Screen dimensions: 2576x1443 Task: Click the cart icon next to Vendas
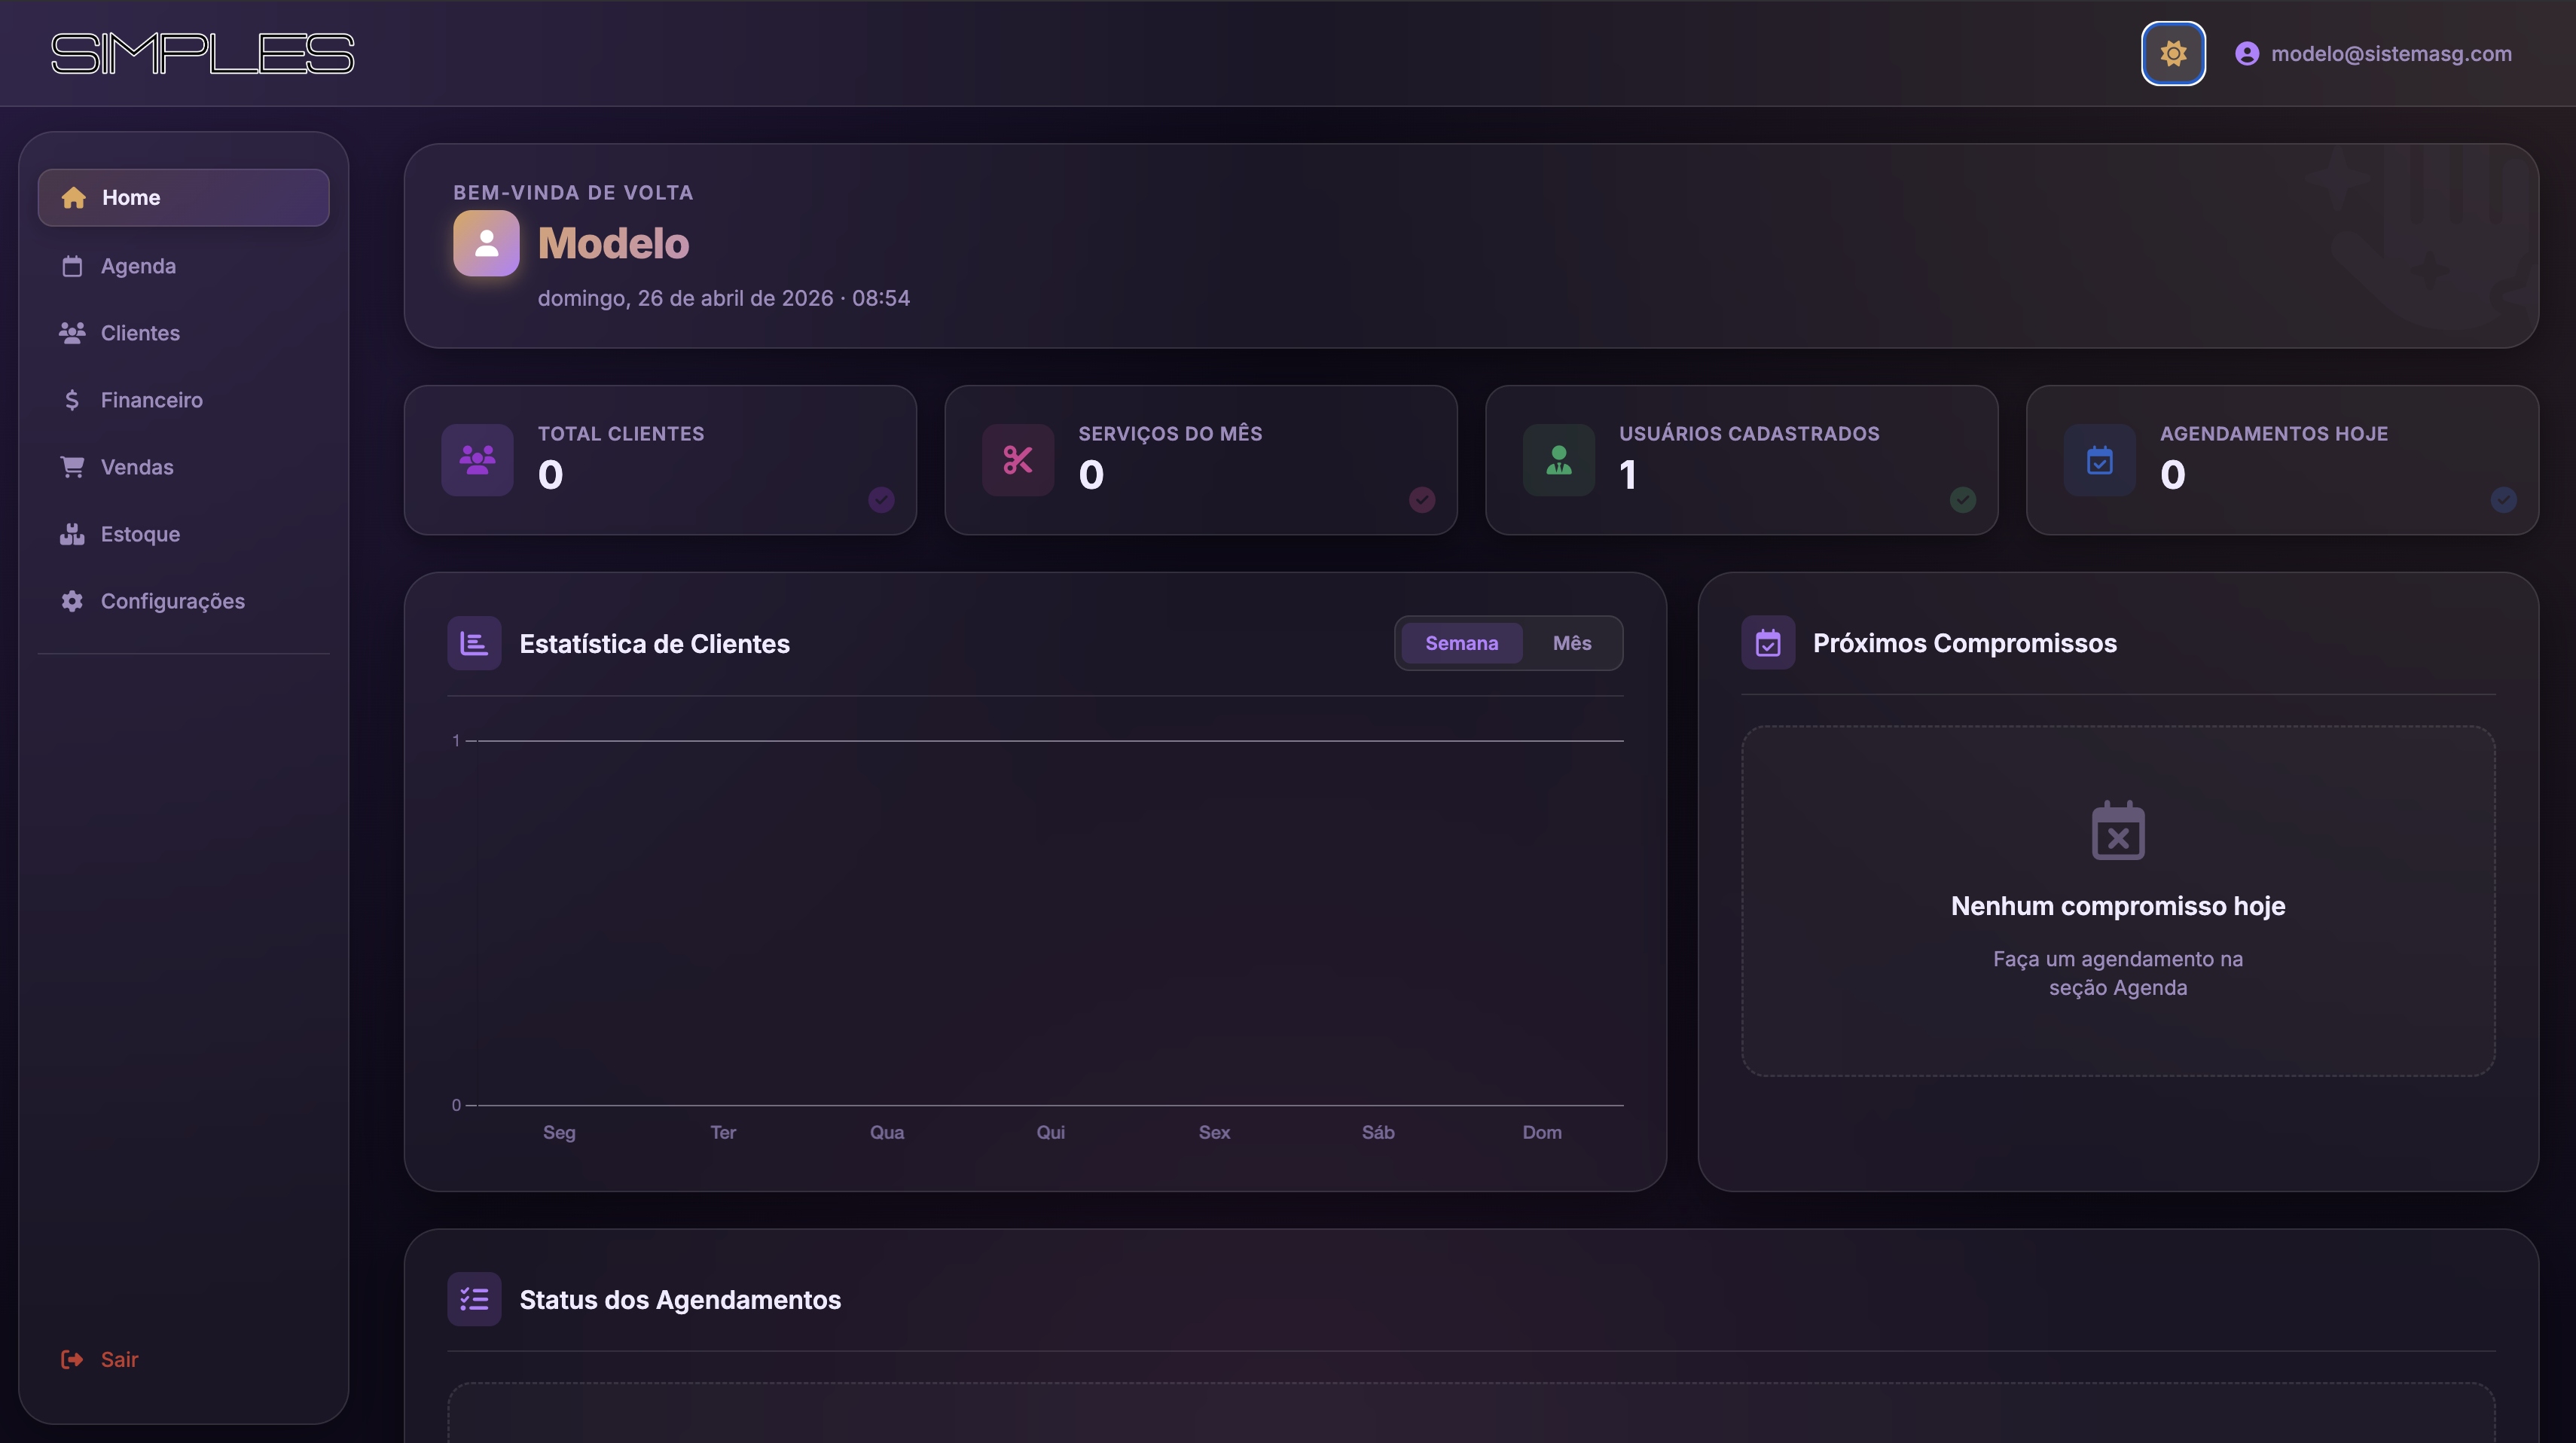coord(72,467)
